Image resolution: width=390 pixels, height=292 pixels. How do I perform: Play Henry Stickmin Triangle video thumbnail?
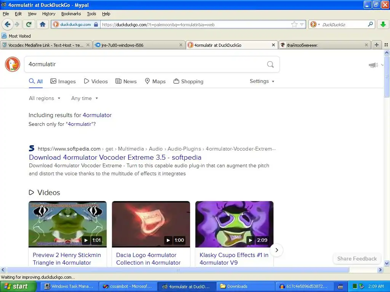pyautogui.click(x=67, y=224)
